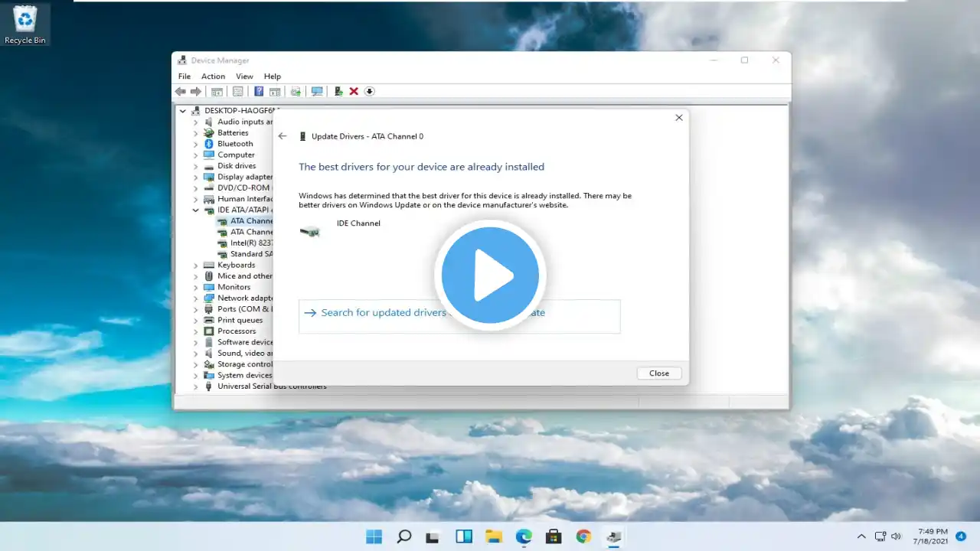This screenshot has height=551, width=980.
Task: Expand the Processors category
Action: tap(196, 331)
